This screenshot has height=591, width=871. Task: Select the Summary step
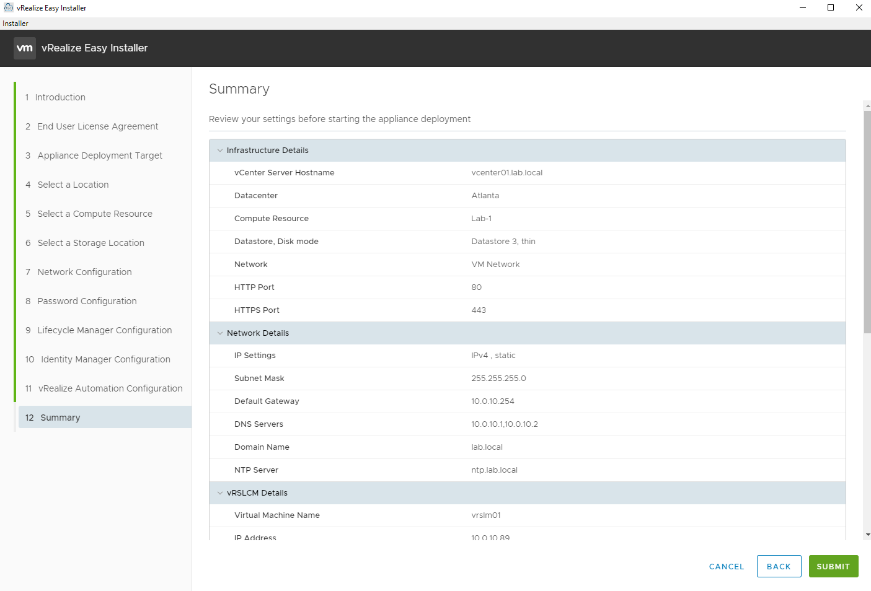[x=105, y=418]
